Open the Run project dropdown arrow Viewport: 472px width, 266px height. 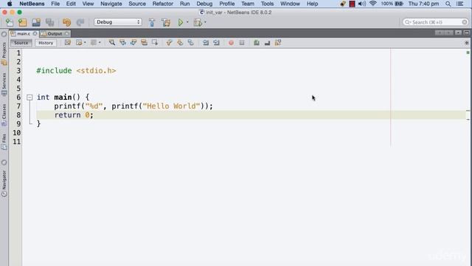tap(187, 22)
